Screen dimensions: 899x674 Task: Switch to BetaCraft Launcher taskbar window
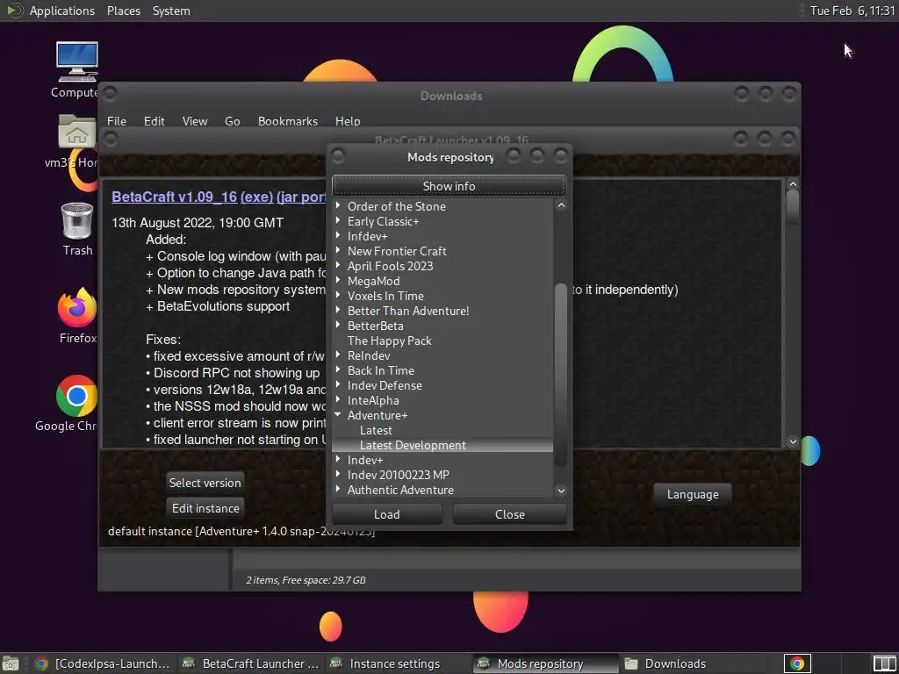(x=250, y=663)
